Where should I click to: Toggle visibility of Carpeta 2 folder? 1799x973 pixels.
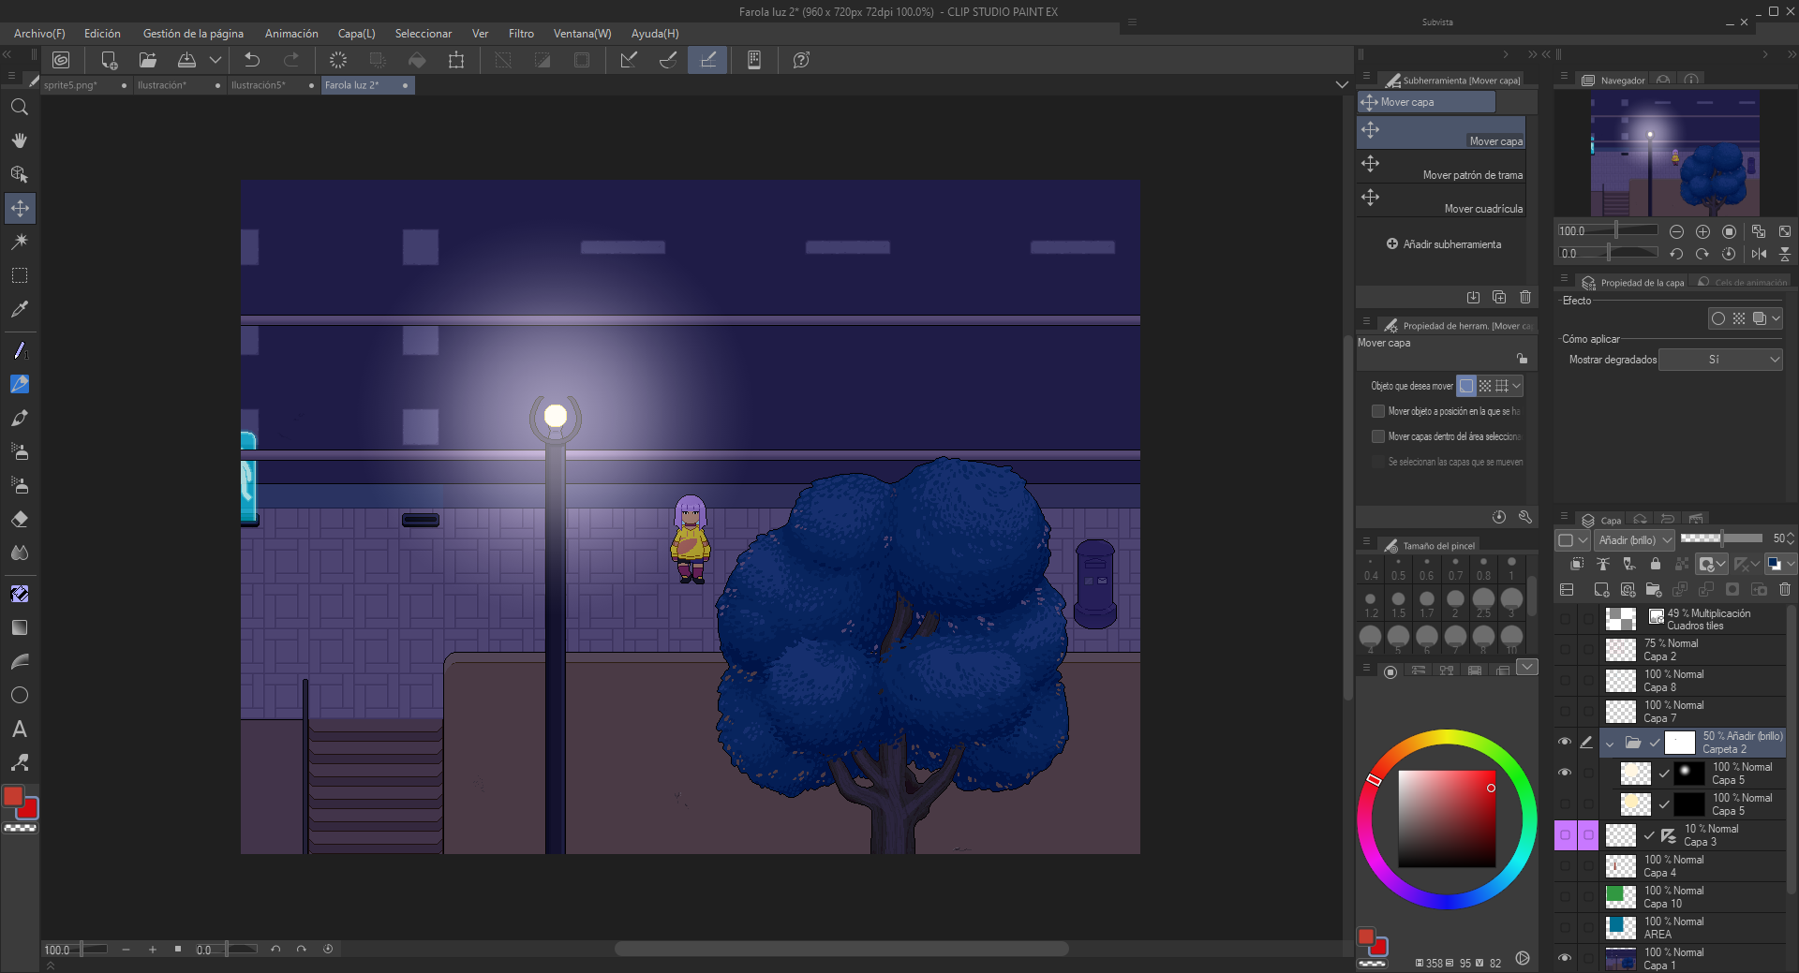coord(1564,742)
